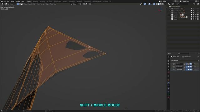Select face select mode icon

22,4
